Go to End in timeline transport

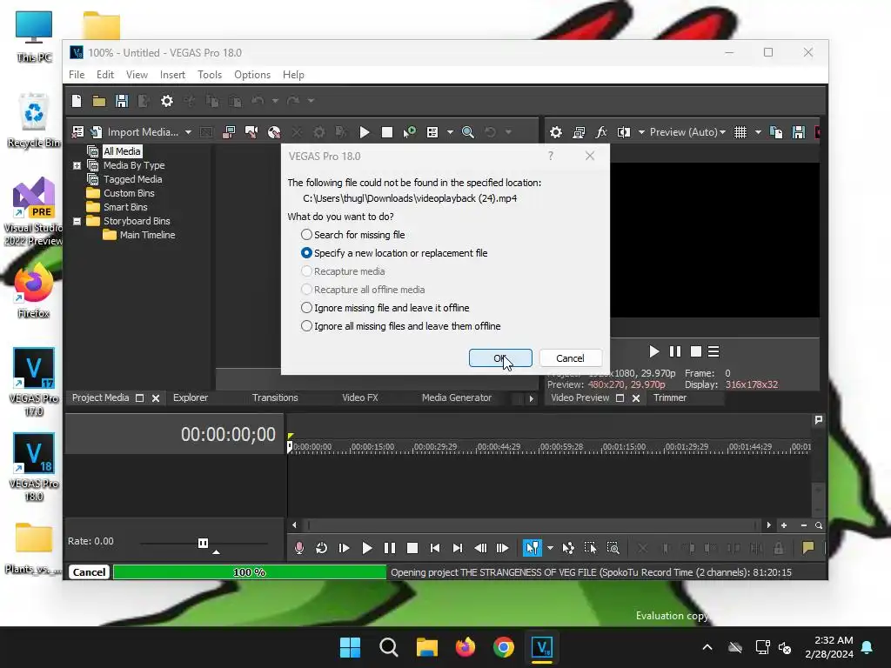pos(458,548)
